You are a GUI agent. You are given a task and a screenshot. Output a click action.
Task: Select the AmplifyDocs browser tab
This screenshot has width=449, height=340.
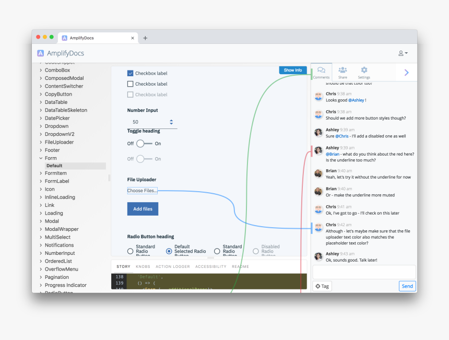tap(98, 38)
